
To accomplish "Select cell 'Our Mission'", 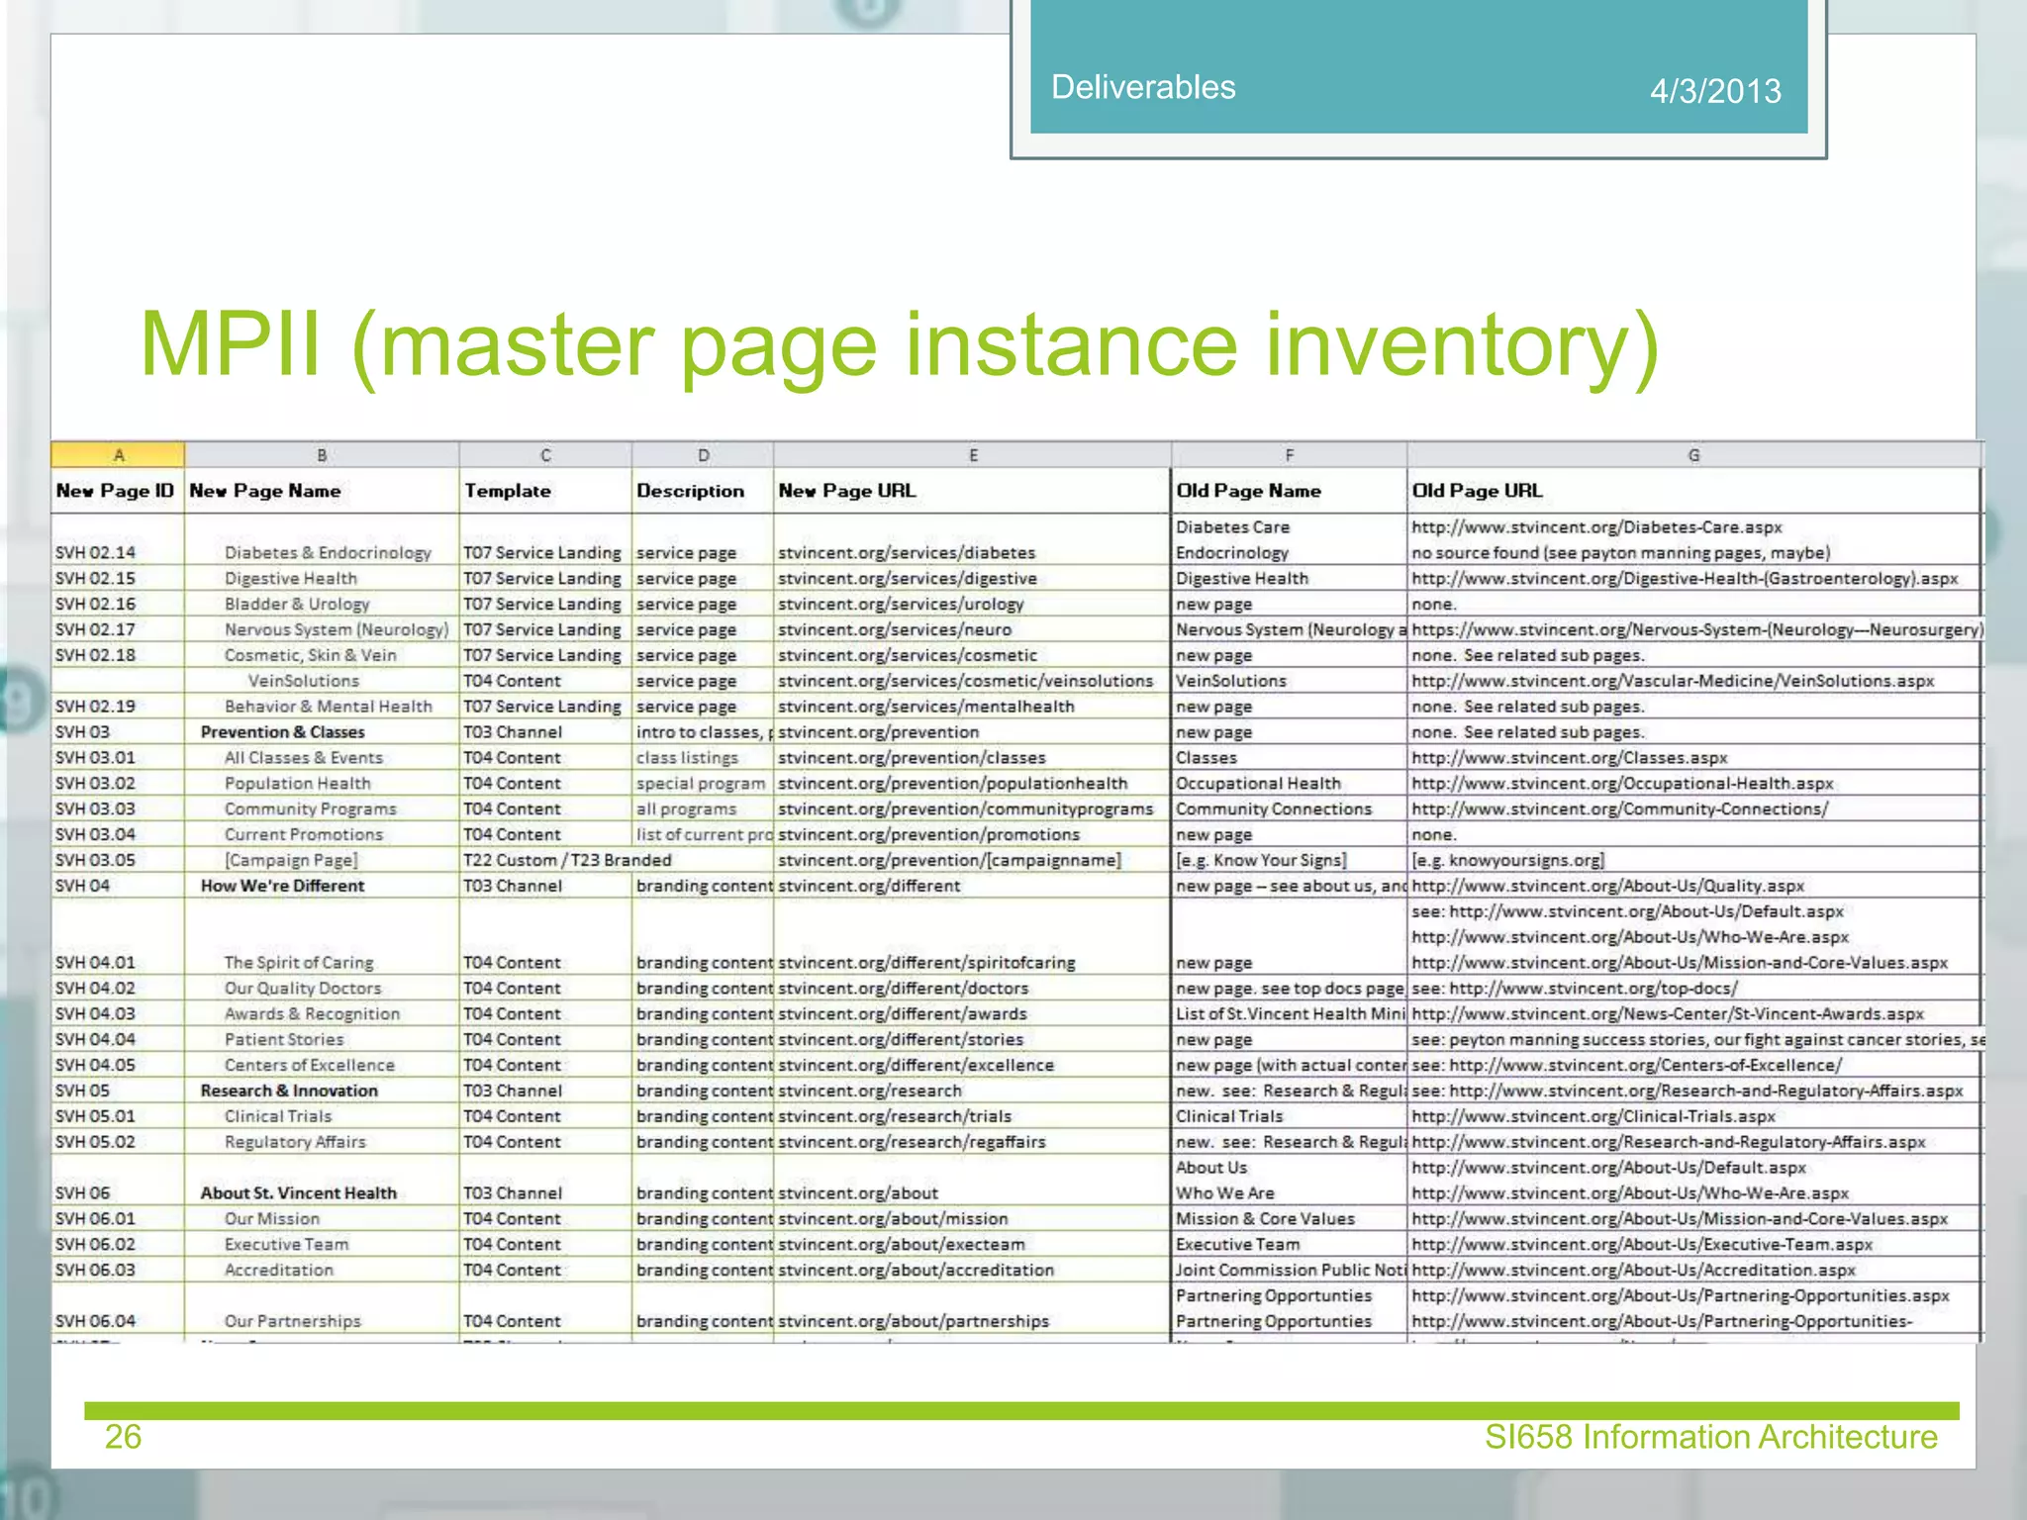I will pyautogui.click(x=322, y=1219).
